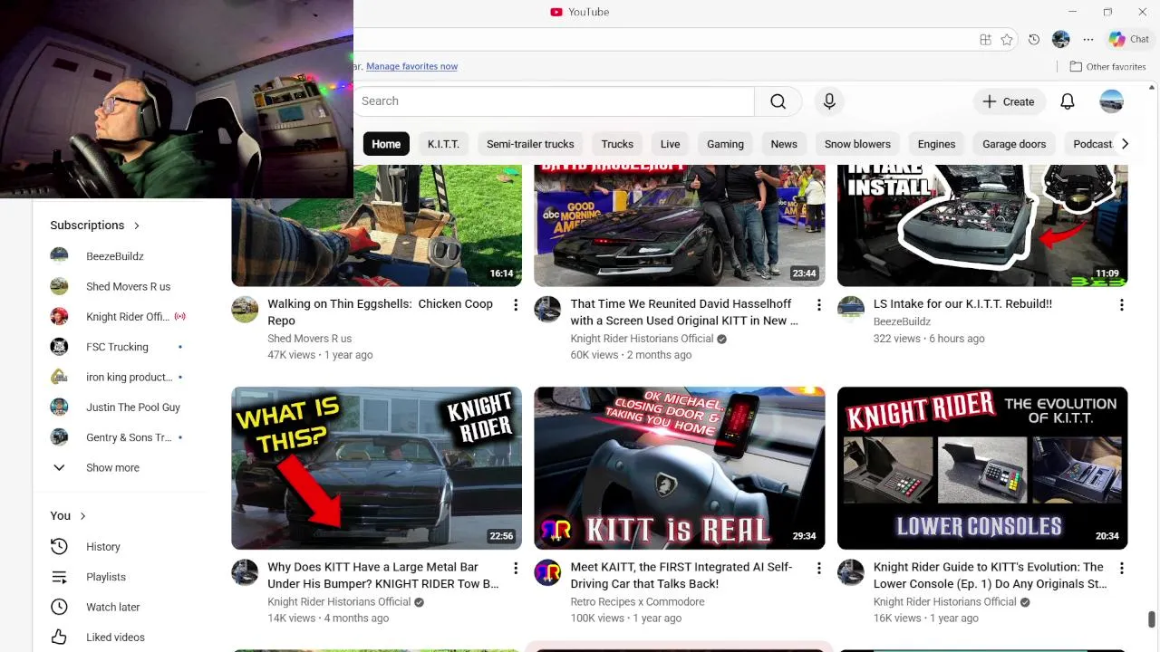Open What Is This Knight Rider thumbnail
The height and width of the screenshot is (652, 1160).
click(376, 468)
